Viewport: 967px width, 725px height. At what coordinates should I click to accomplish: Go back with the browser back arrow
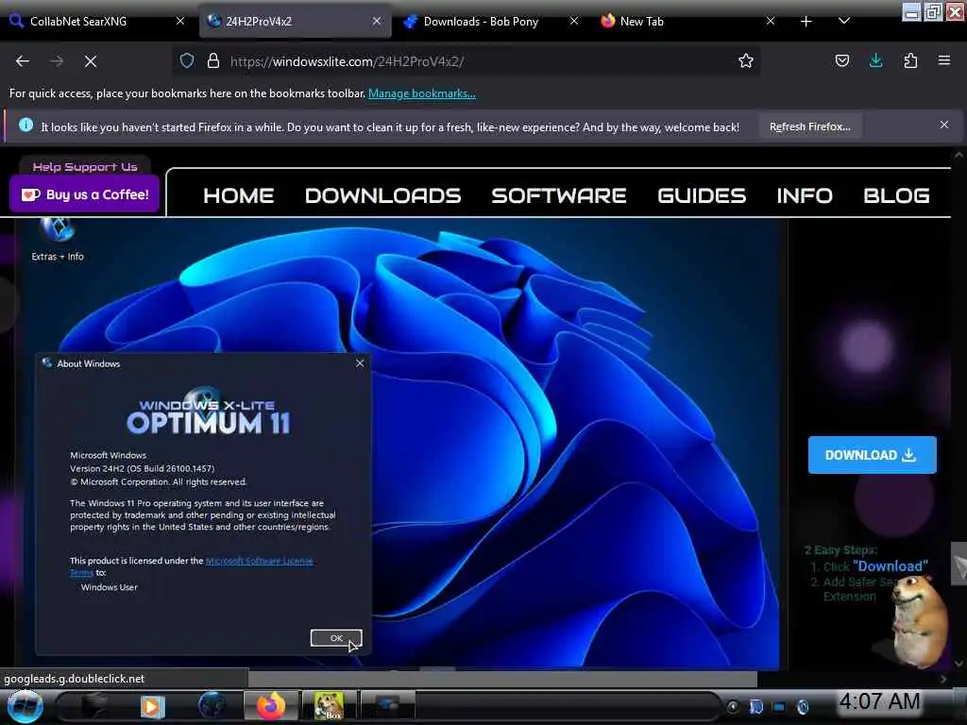23,61
